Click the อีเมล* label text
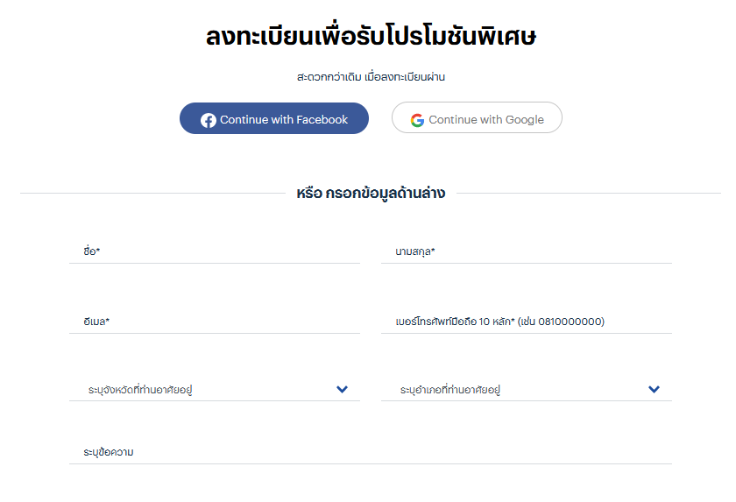 [x=96, y=322]
